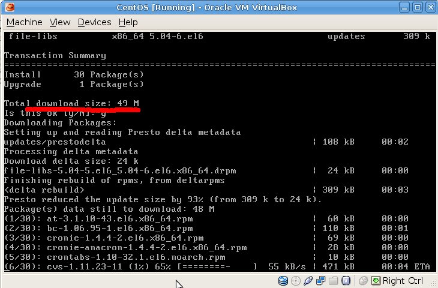Click the '108 kB' size value

[x=338, y=142]
